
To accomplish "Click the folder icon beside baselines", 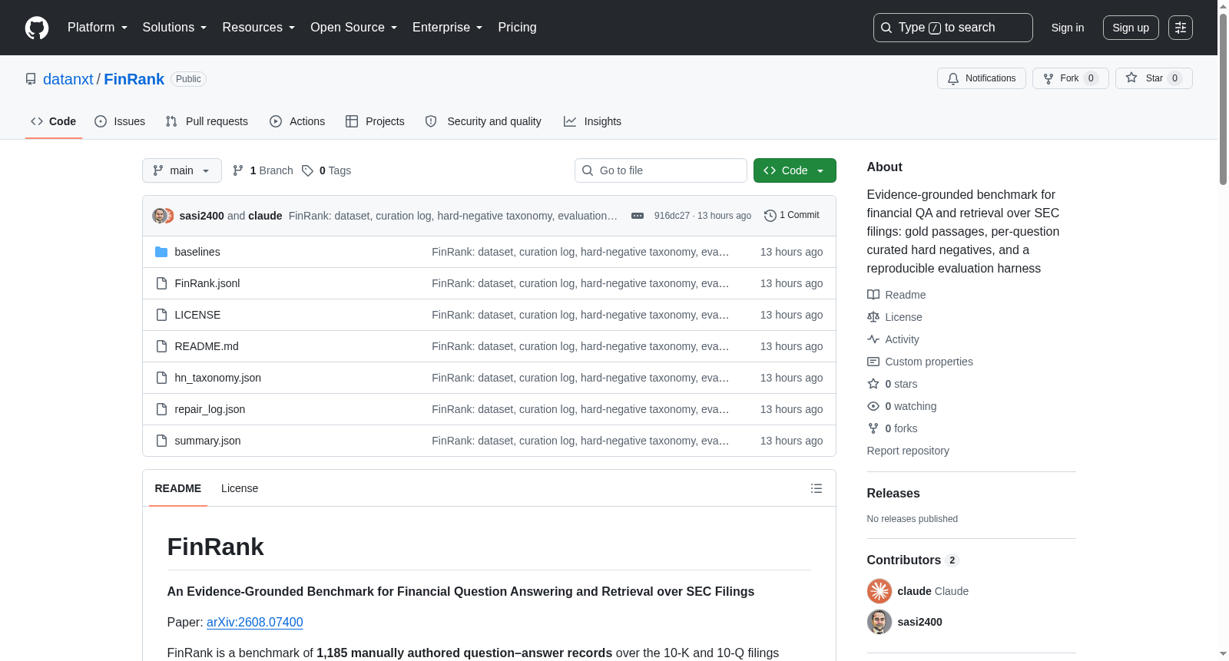I will pos(161,252).
